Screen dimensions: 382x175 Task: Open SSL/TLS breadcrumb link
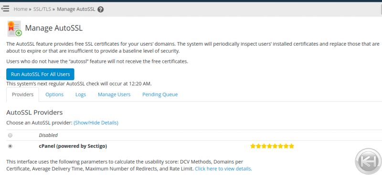(x=42, y=9)
